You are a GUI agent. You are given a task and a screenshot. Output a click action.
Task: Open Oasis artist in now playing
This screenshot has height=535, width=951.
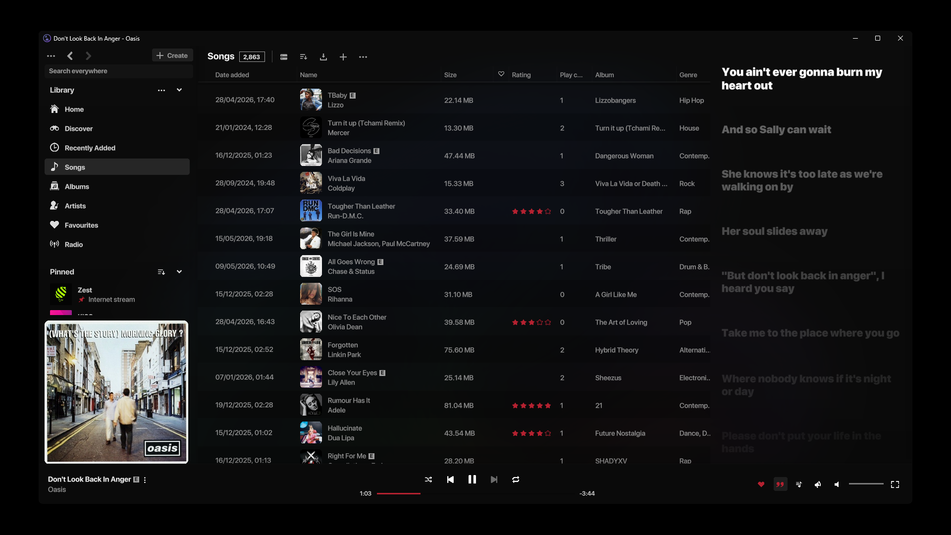tap(57, 489)
